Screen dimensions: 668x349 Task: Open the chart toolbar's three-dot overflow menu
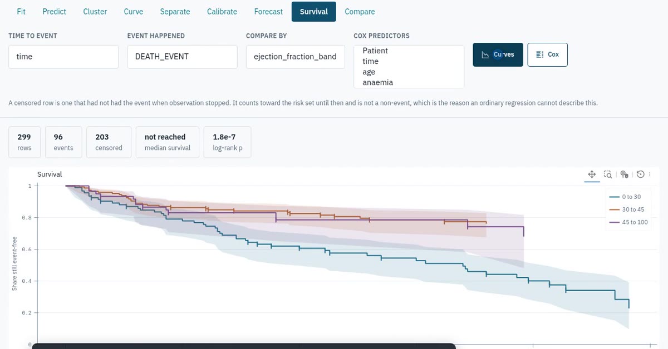650,174
